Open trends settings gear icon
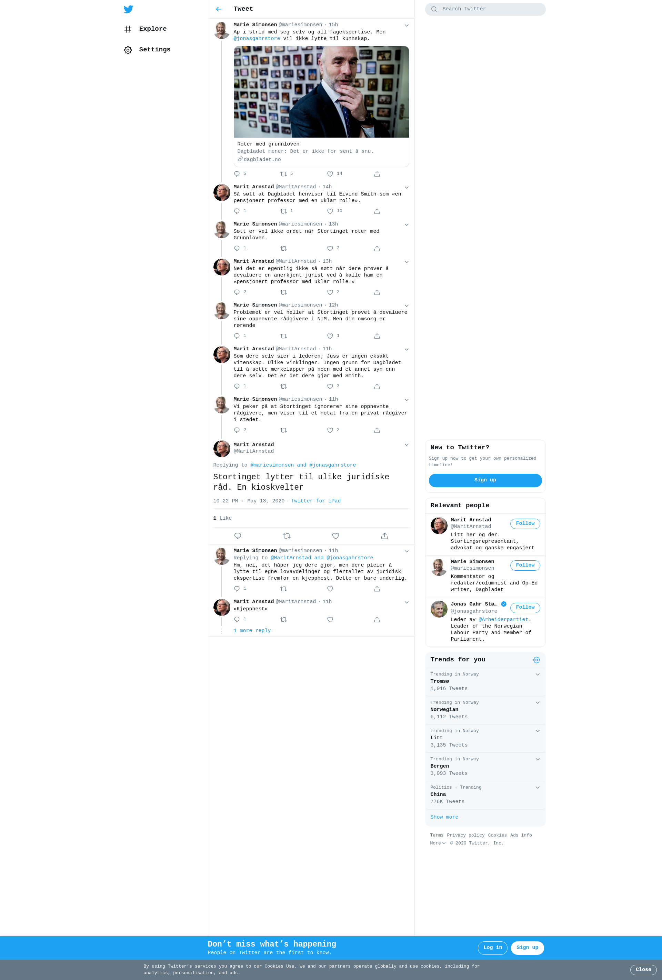The width and height of the screenshot is (662, 980). coord(536,660)
